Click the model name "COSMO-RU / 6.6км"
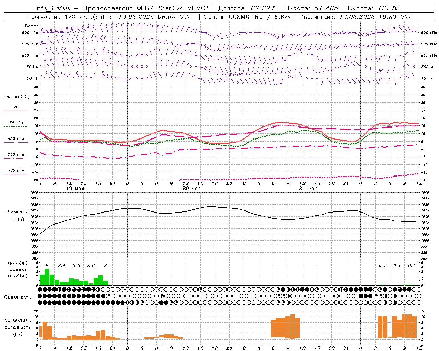This screenshot has height=351, width=439. pyautogui.click(x=259, y=17)
